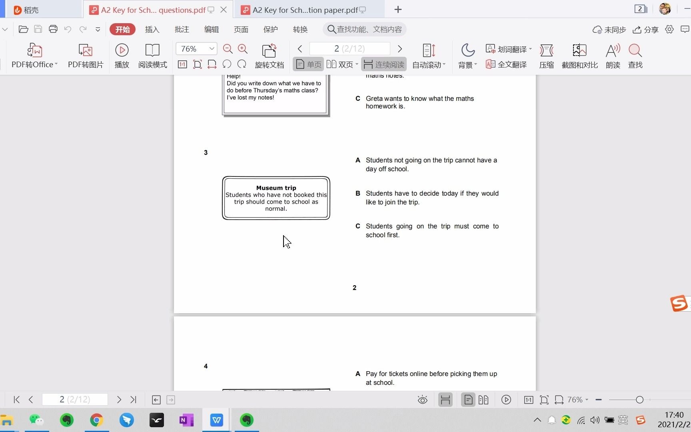The width and height of the screenshot is (691, 432).
Task: Click the zoom in magnifier icon
Action: [243, 49]
